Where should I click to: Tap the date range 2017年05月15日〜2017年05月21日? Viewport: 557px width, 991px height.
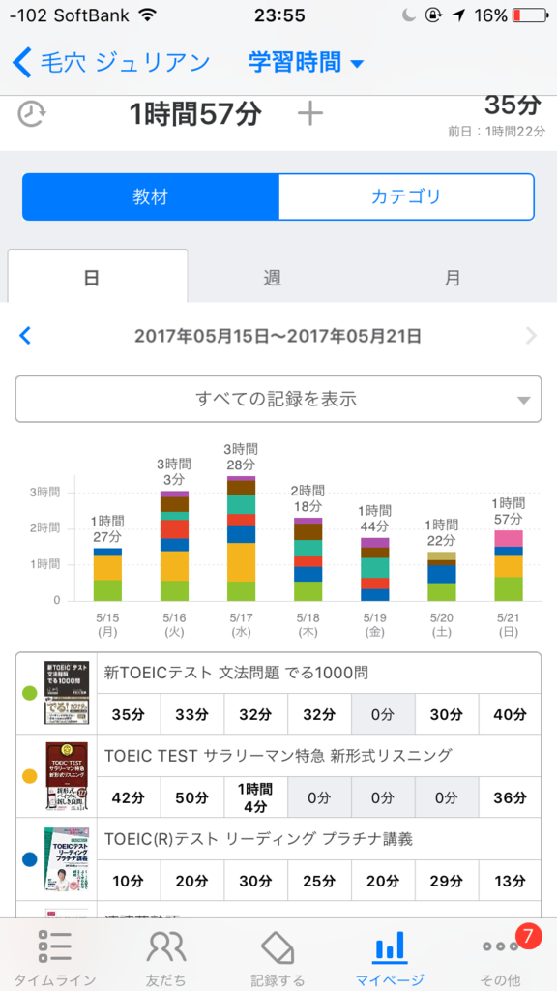[x=278, y=336]
